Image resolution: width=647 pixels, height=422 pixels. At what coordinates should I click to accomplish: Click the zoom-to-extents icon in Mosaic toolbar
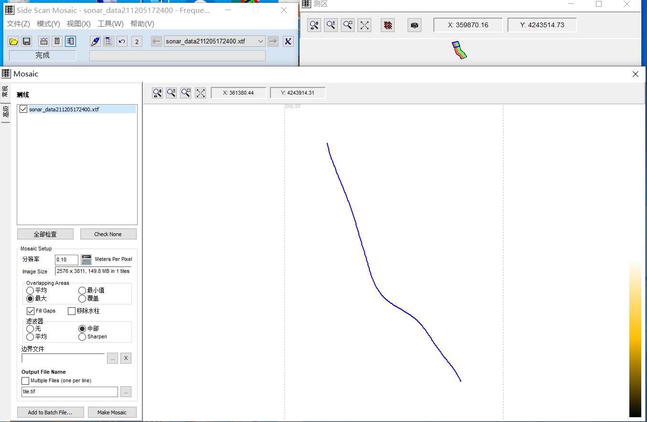(201, 93)
